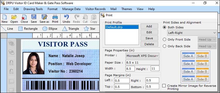
Task: Click the lock object sidebar icon
Action: pyautogui.click(x=11, y=63)
